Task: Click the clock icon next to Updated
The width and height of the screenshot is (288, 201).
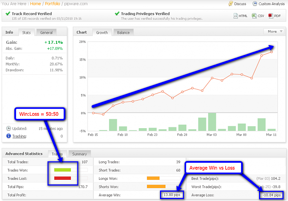Action: click(x=8, y=129)
